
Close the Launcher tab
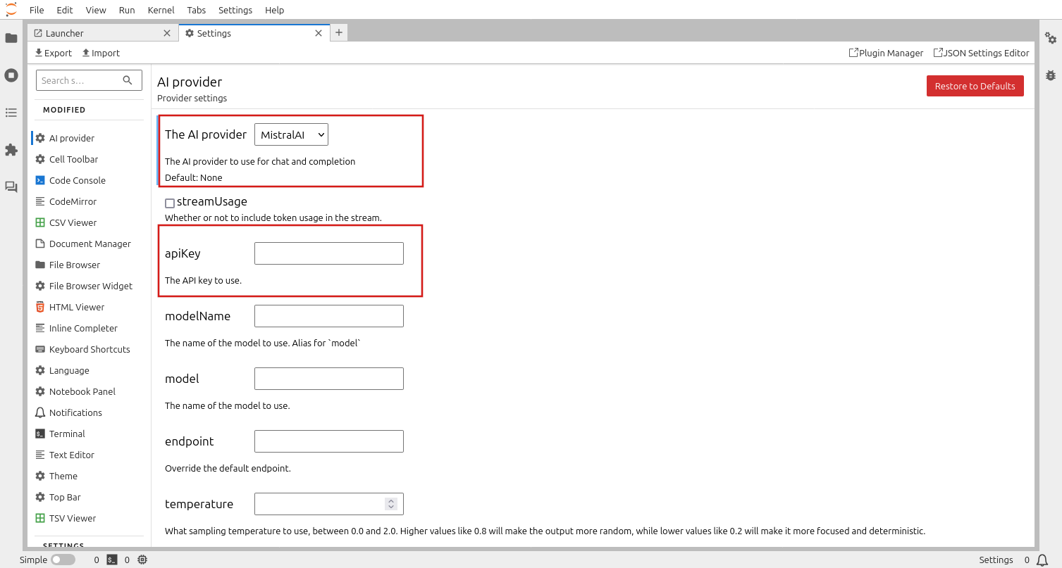pos(167,33)
